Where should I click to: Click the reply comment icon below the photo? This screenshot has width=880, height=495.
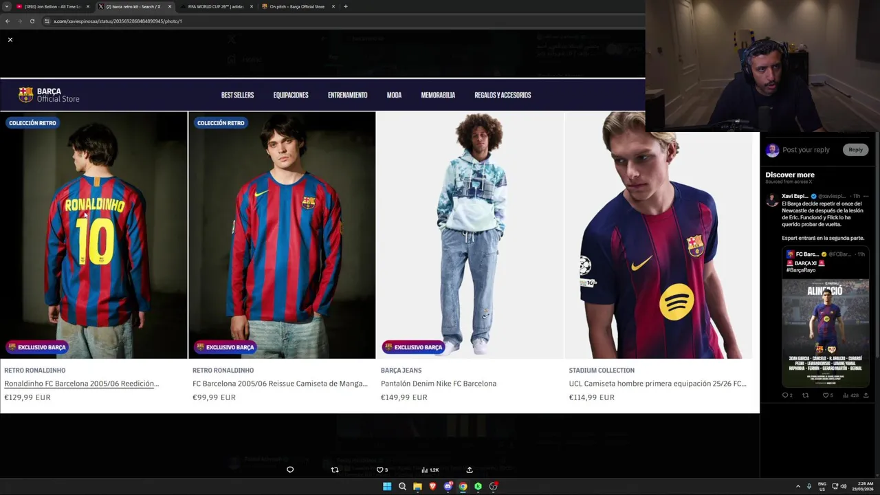click(290, 470)
